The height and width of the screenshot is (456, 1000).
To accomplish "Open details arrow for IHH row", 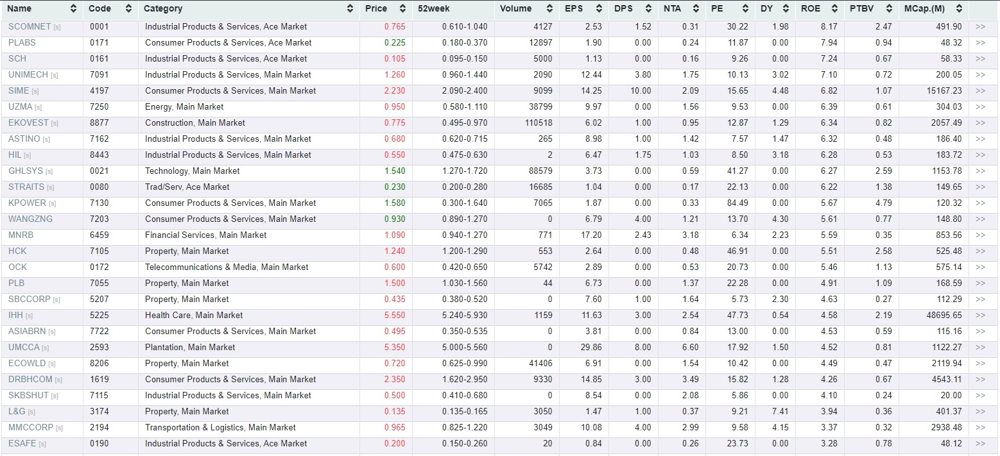I will coord(980,316).
